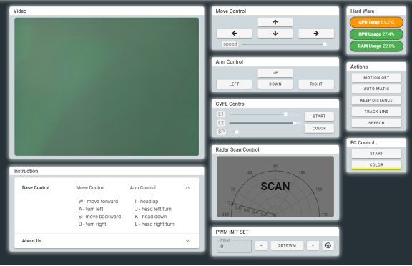Click the video feed display
412x266 pixels.
(107, 87)
